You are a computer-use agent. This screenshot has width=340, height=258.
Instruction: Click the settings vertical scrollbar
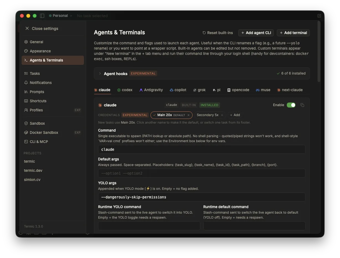click(x=319, y=51)
